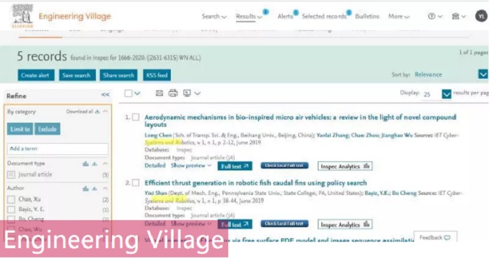490x258 pixels.
Task: Click the email results envelope icon
Action: tap(160, 93)
